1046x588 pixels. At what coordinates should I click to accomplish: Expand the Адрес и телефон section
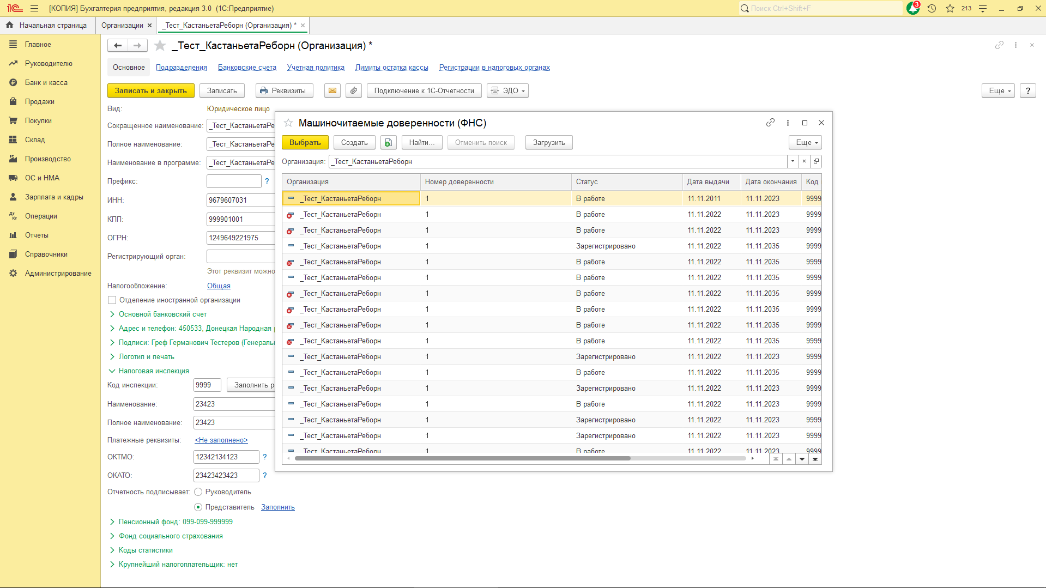(x=192, y=329)
